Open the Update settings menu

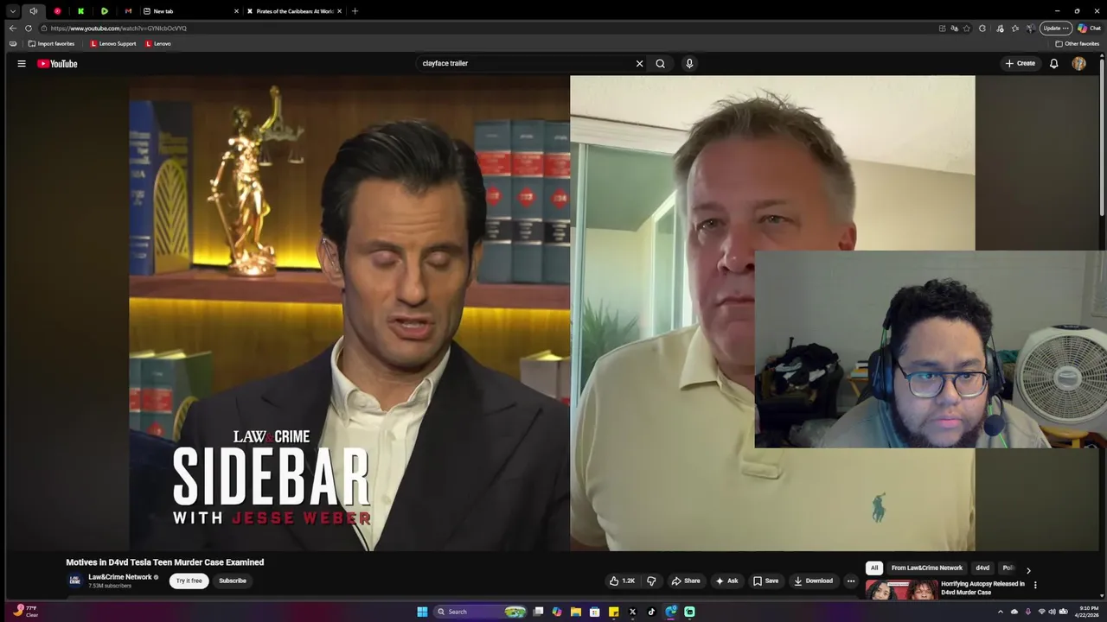[x=1056, y=28]
